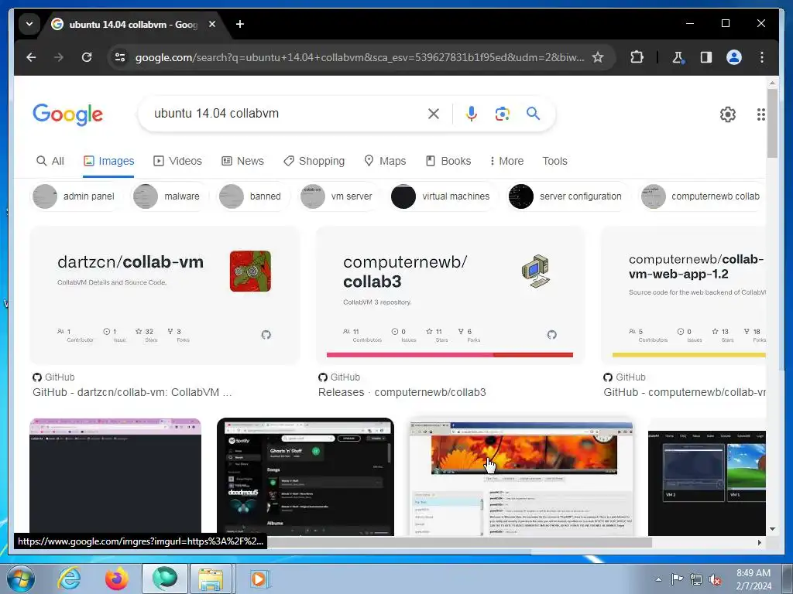Open the tab search dropdown arrow
The height and width of the screenshot is (594, 793).
point(29,24)
